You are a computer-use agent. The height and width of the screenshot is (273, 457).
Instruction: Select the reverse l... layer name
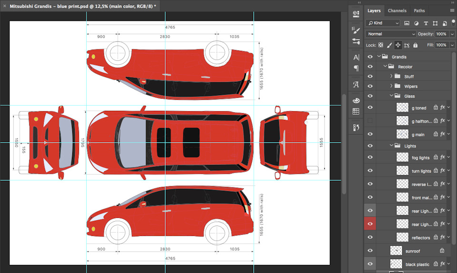point(421,184)
